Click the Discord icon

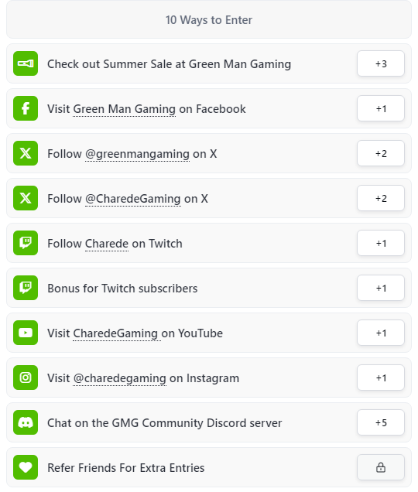[x=26, y=422]
